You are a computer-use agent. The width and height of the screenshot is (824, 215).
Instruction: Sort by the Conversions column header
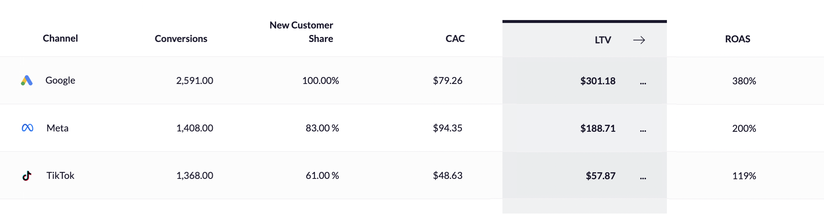(181, 39)
